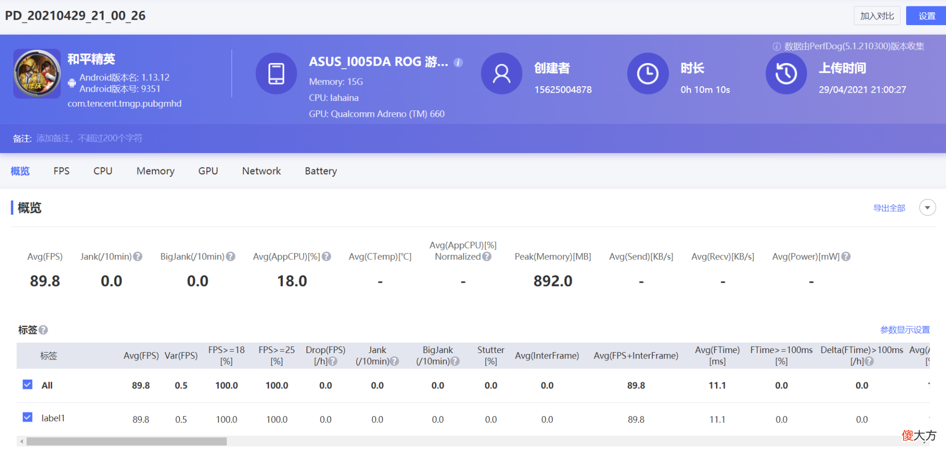Click help icon next to Jank(/10min)
The height and width of the screenshot is (454, 946).
(138, 257)
